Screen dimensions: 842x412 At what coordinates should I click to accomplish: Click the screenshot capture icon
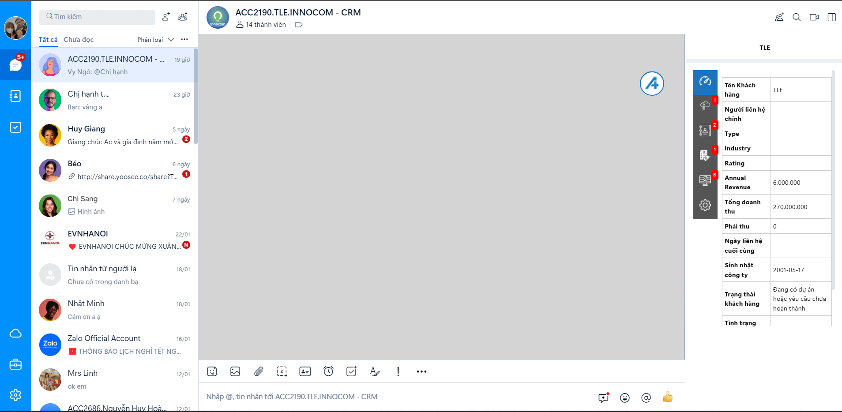pyautogui.click(x=282, y=371)
